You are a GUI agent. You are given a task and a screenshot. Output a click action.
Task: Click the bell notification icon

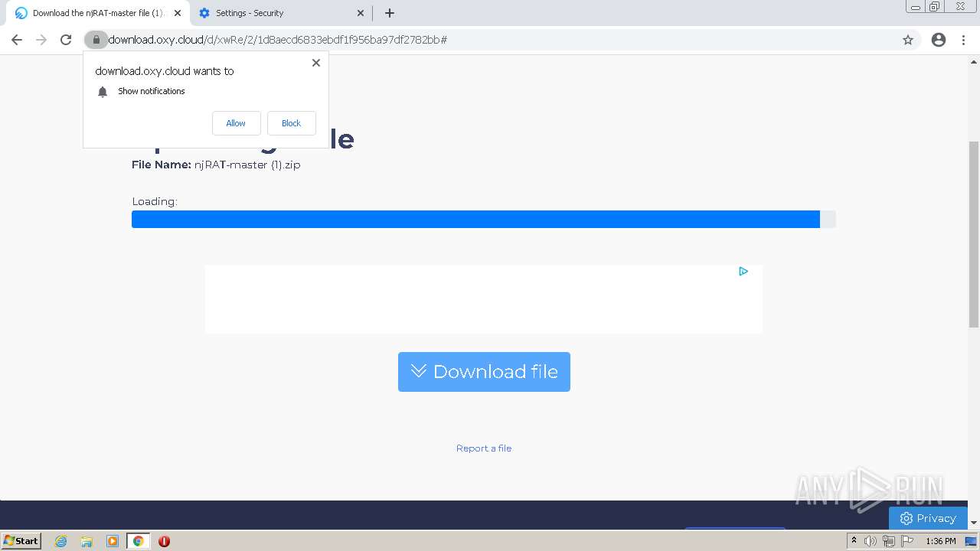(x=103, y=92)
